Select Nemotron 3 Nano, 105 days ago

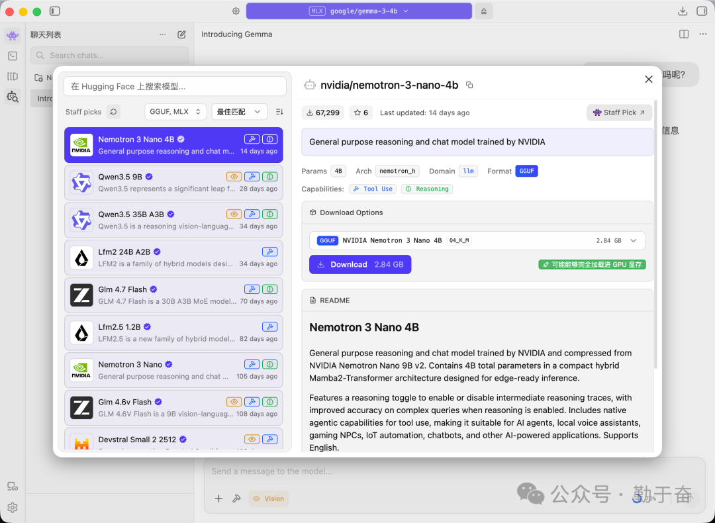pyautogui.click(x=173, y=370)
